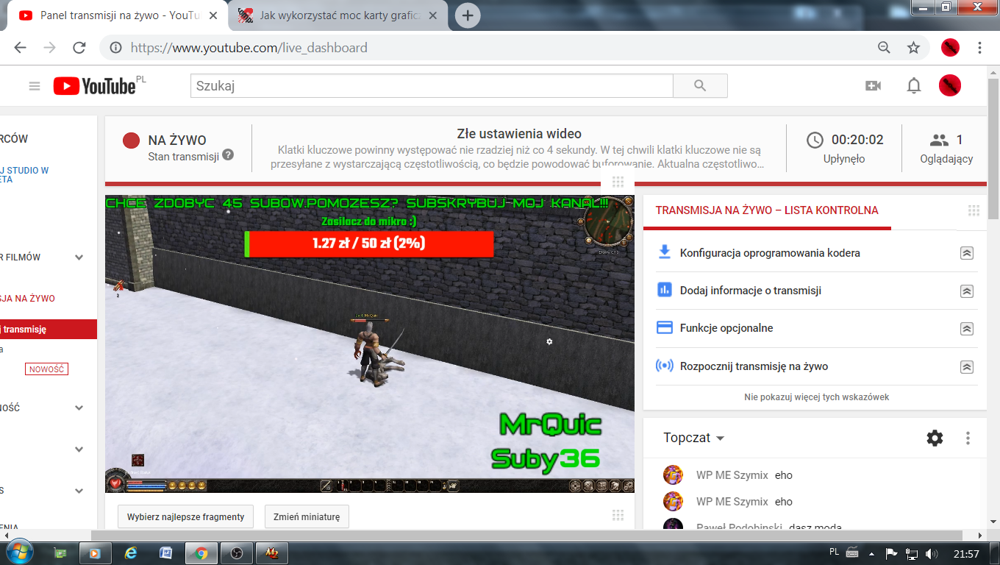The width and height of the screenshot is (1000, 565).
Task: Open chat settings gear icon
Action: (935, 438)
